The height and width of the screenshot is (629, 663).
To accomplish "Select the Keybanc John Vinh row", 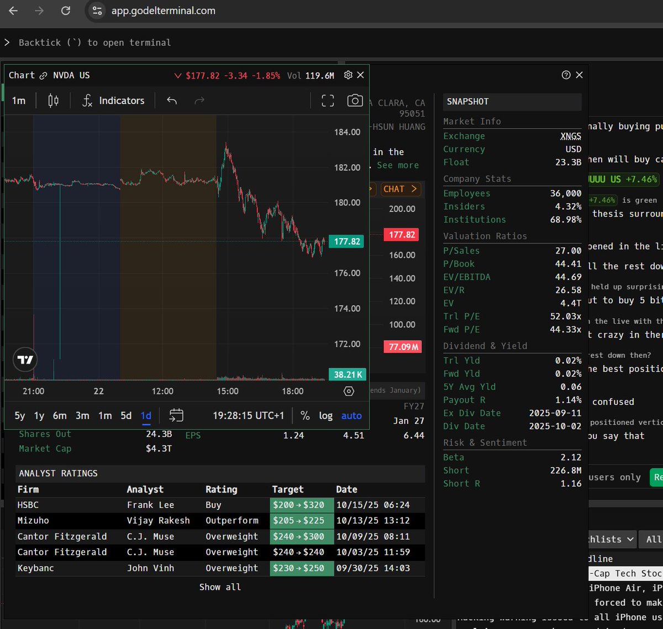I will 220,568.
